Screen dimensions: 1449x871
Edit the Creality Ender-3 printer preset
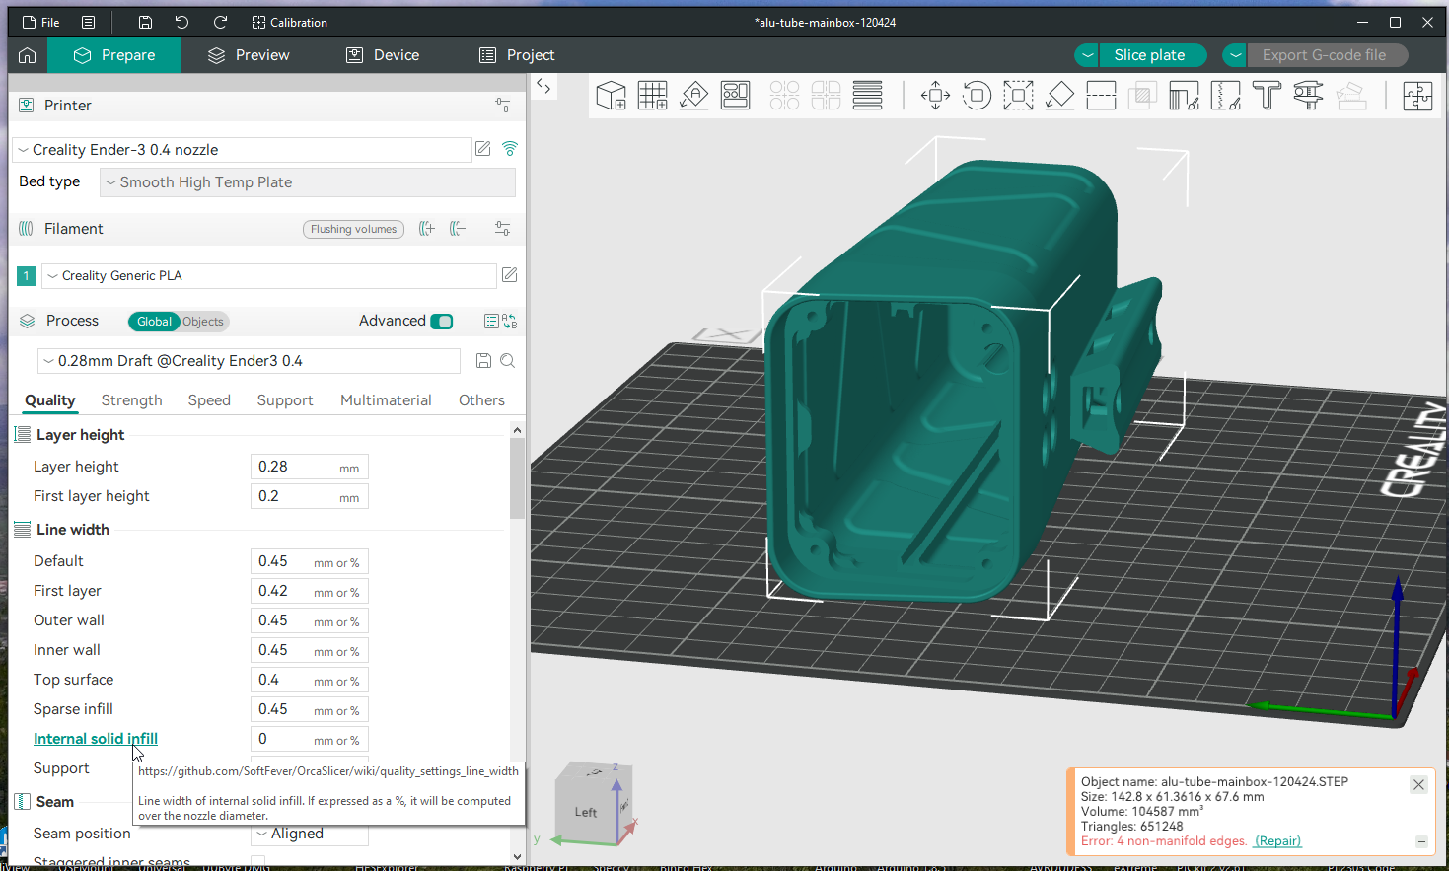tap(483, 149)
